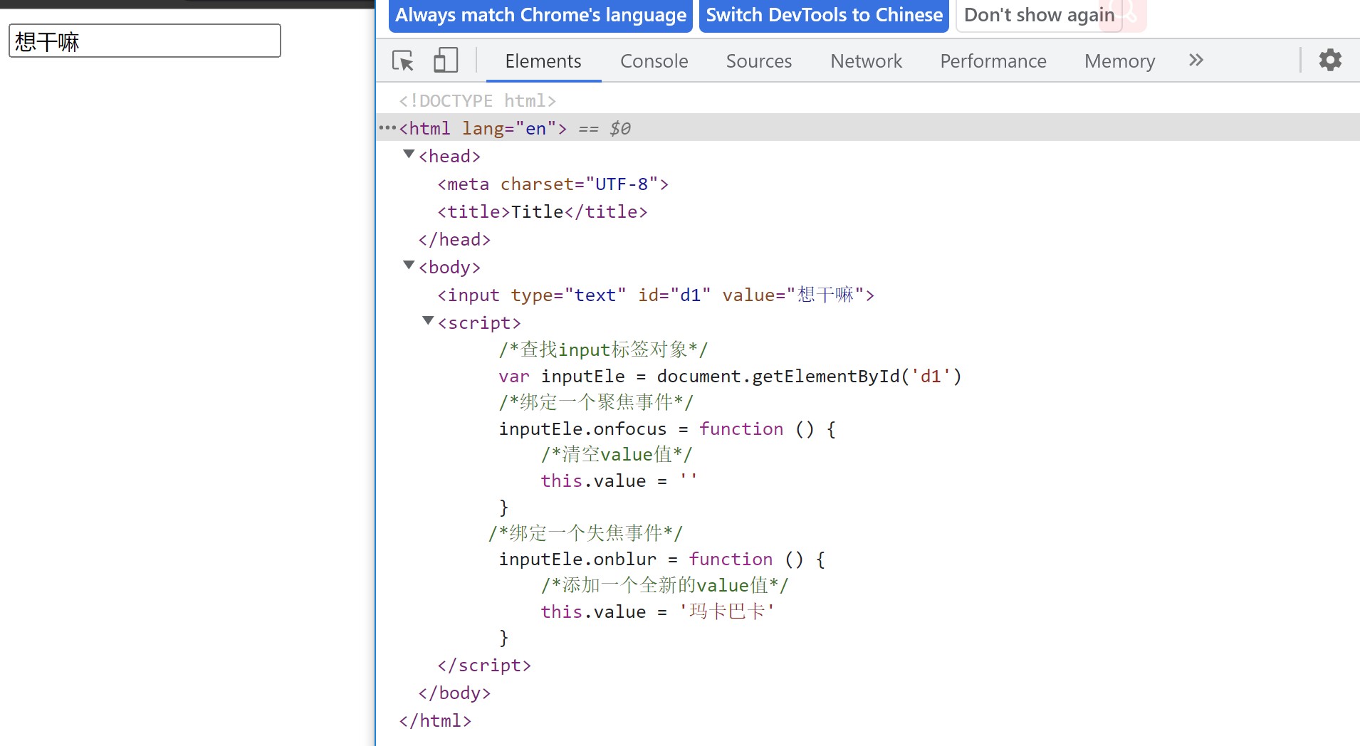Collapse the head element
This screenshot has width=1360, height=746.
pyautogui.click(x=409, y=154)
